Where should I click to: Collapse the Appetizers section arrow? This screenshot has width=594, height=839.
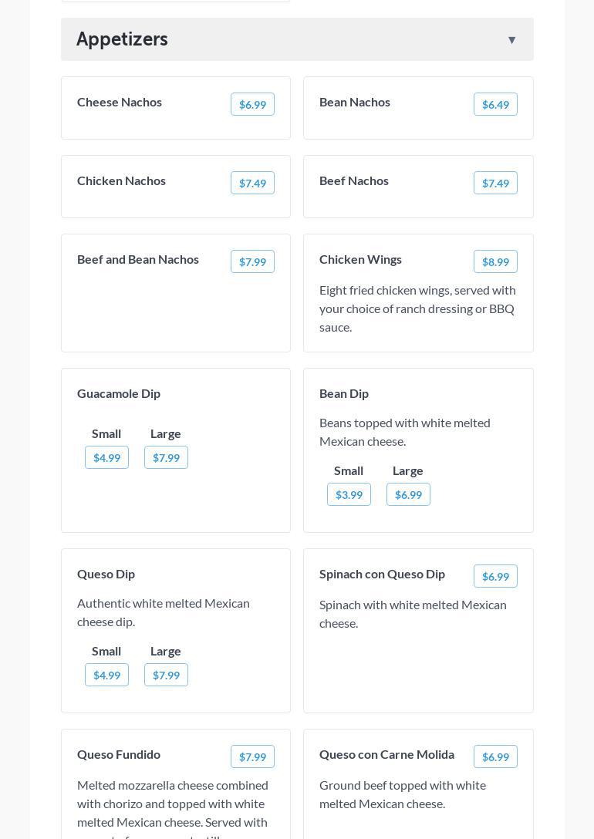[511, 40]
